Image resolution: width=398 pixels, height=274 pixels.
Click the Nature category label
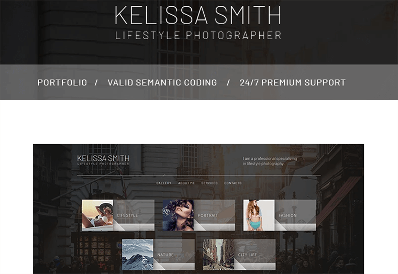pyautogui.click(x=165, y=255)
